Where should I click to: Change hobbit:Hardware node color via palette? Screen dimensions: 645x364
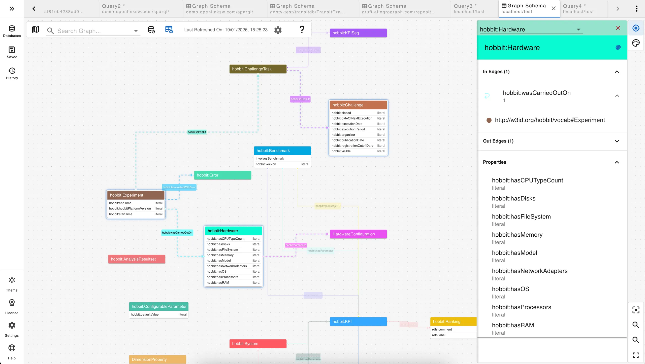(618, 48)
